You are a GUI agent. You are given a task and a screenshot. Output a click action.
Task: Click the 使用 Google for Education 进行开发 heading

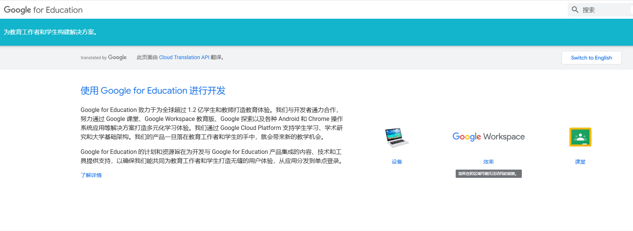click(153, 91)
